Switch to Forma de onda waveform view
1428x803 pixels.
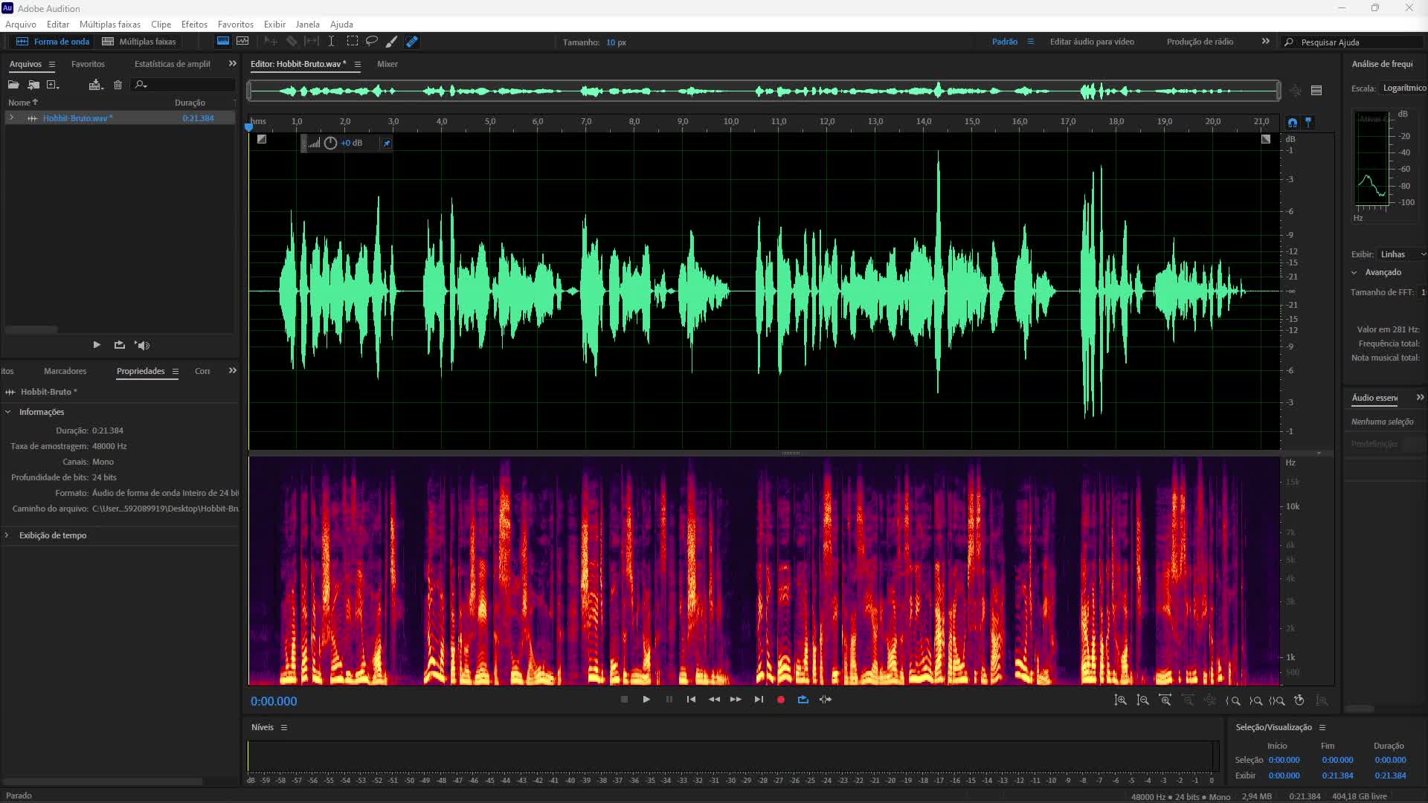point(53,42)
